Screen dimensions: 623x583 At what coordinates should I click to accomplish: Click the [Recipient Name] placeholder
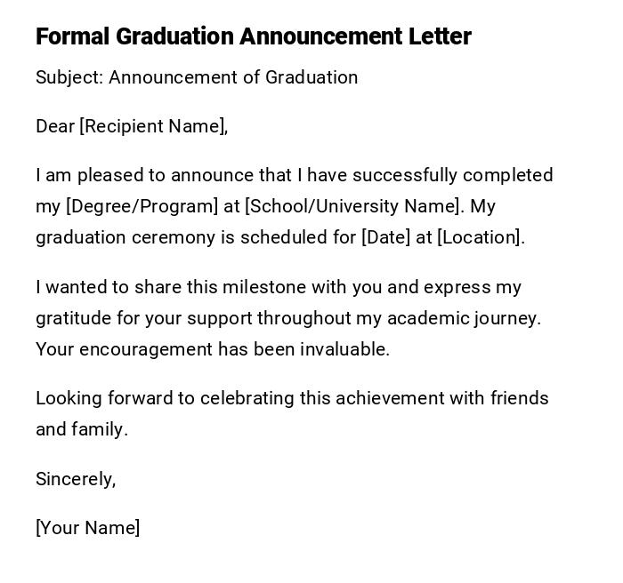[x=152, y=126]
